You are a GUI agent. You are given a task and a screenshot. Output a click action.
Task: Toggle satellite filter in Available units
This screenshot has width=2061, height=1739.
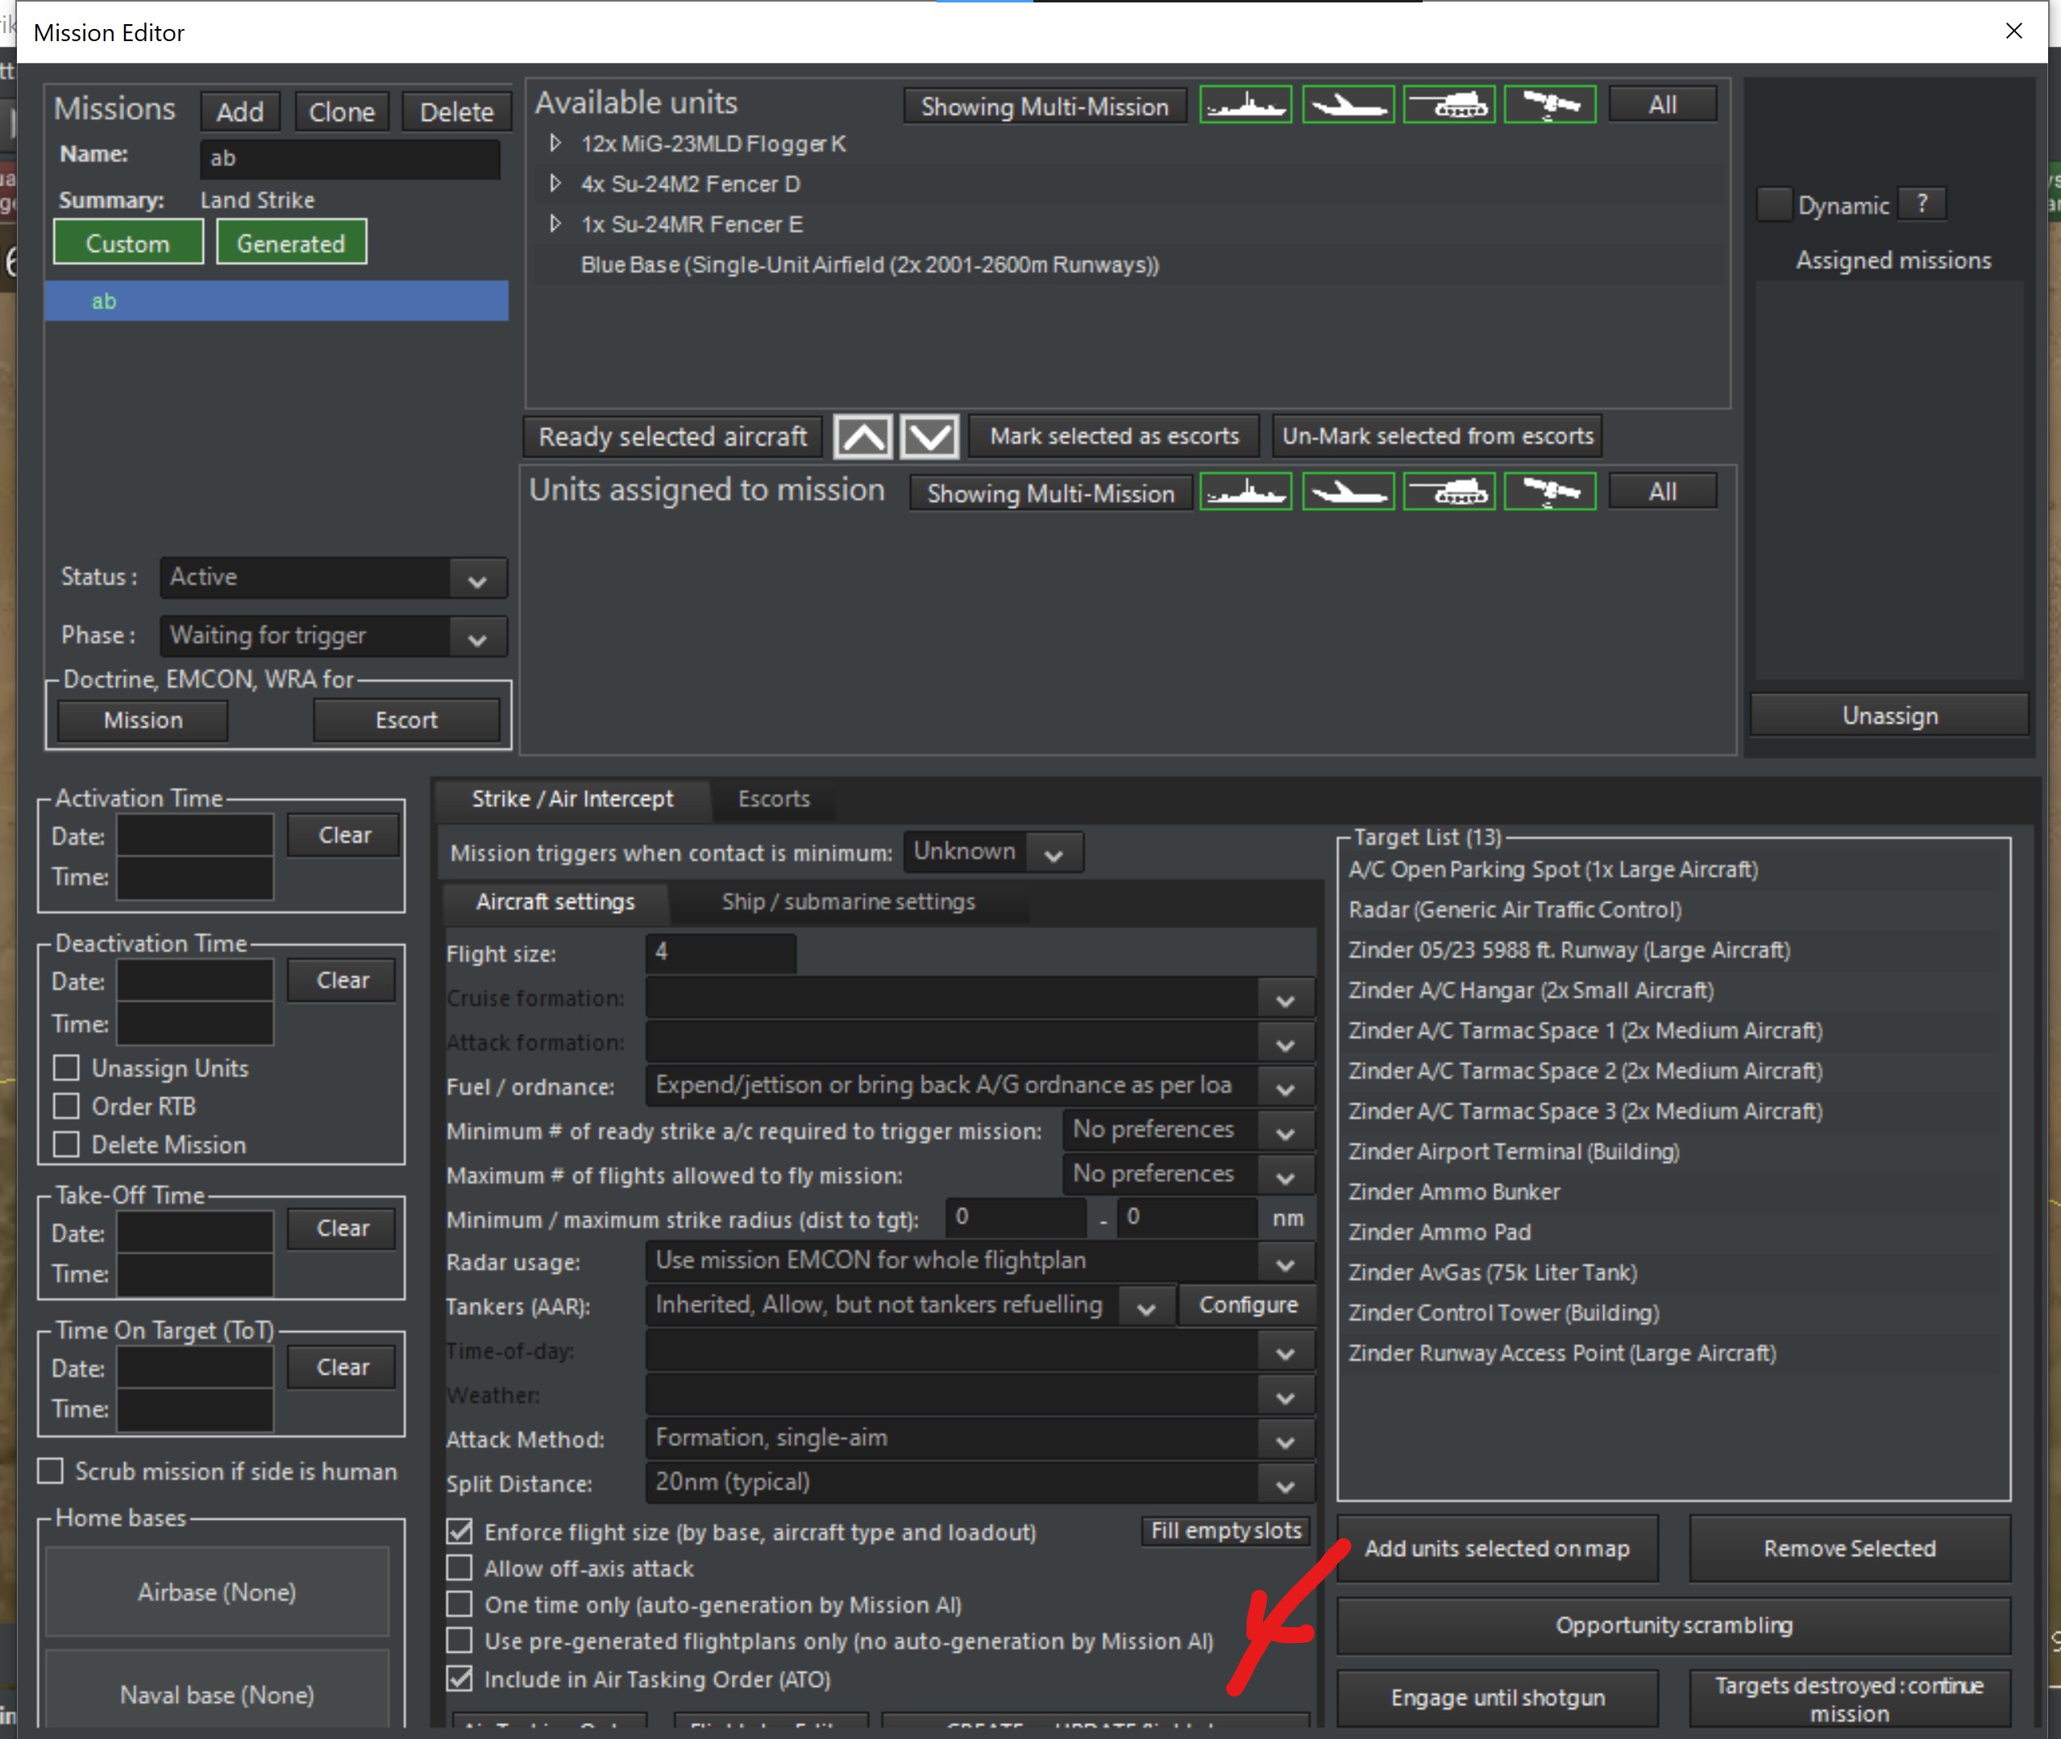pyautogui.click(x=1549, y=105)
